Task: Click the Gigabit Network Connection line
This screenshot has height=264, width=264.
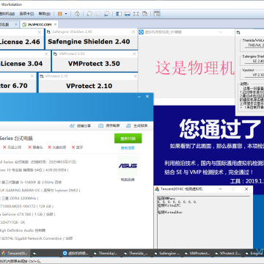Action: tap(37, 238)
